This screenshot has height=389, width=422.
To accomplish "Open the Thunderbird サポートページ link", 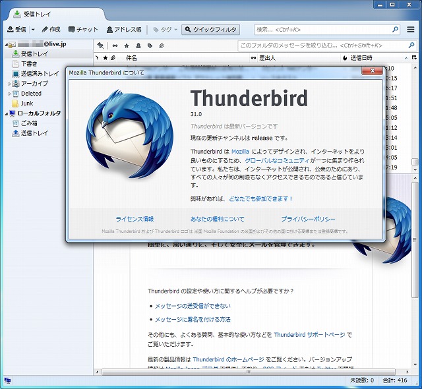I will pos(309,335).
